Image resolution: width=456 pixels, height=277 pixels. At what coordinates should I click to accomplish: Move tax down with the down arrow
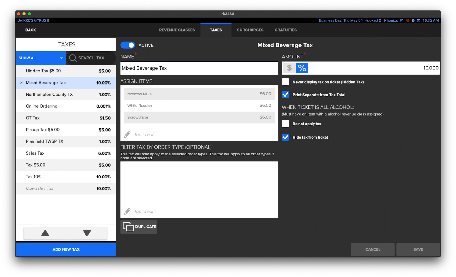click(x=87, y=233)
